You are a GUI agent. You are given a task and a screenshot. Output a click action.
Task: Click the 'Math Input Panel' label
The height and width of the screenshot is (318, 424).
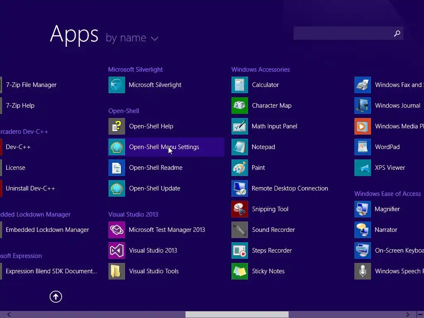275,126
